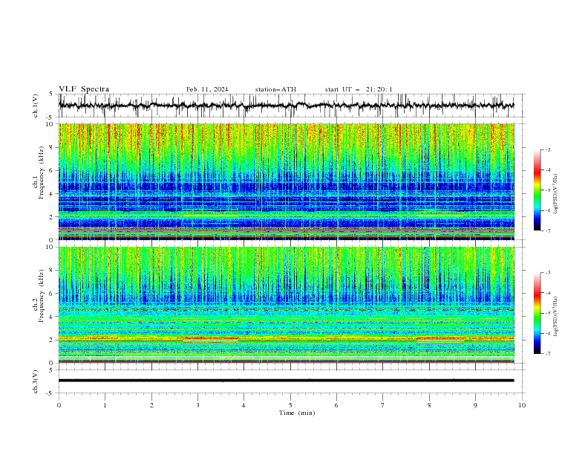Click the 'ch.3(V)' waveform axis label
Screen dimensions: 588x455
pyautogui.click(x=36, y=381)
